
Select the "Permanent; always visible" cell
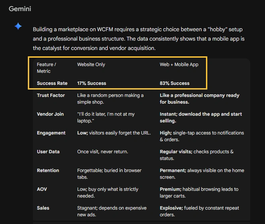point(202,174)
